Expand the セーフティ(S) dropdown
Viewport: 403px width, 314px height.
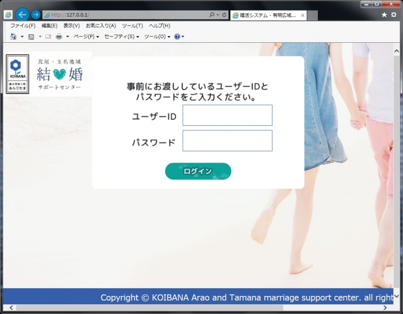pyautogui.click(x=121, y=37)
